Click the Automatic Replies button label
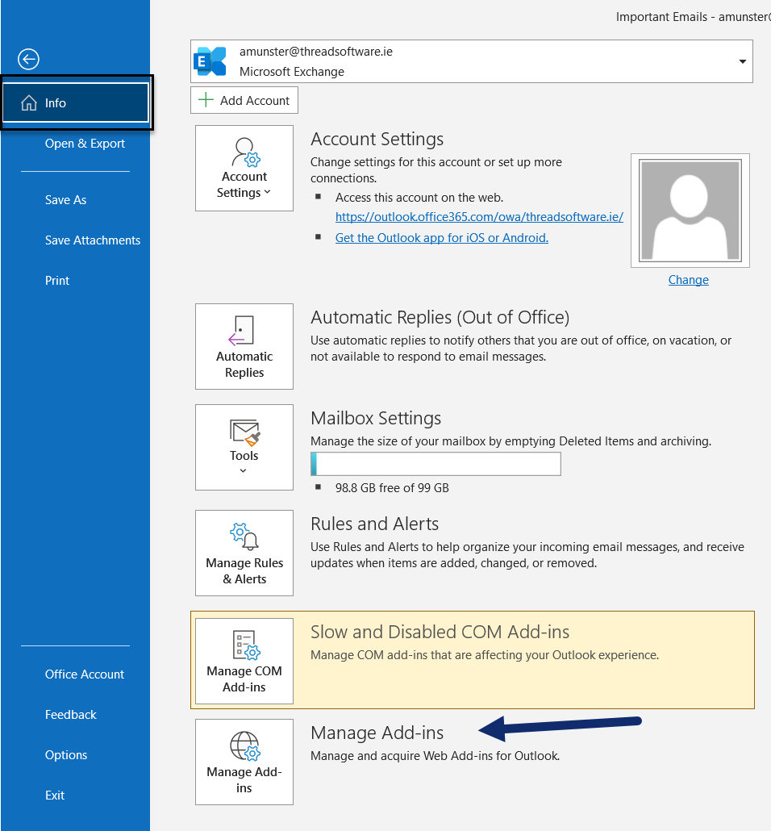 (244, 364)
